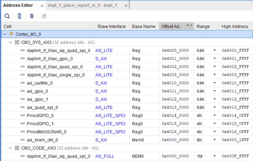This screenshot has height=161, width=253.
Task: Click segment icon beside PmodGPIO_1
Action: [23, 124]
